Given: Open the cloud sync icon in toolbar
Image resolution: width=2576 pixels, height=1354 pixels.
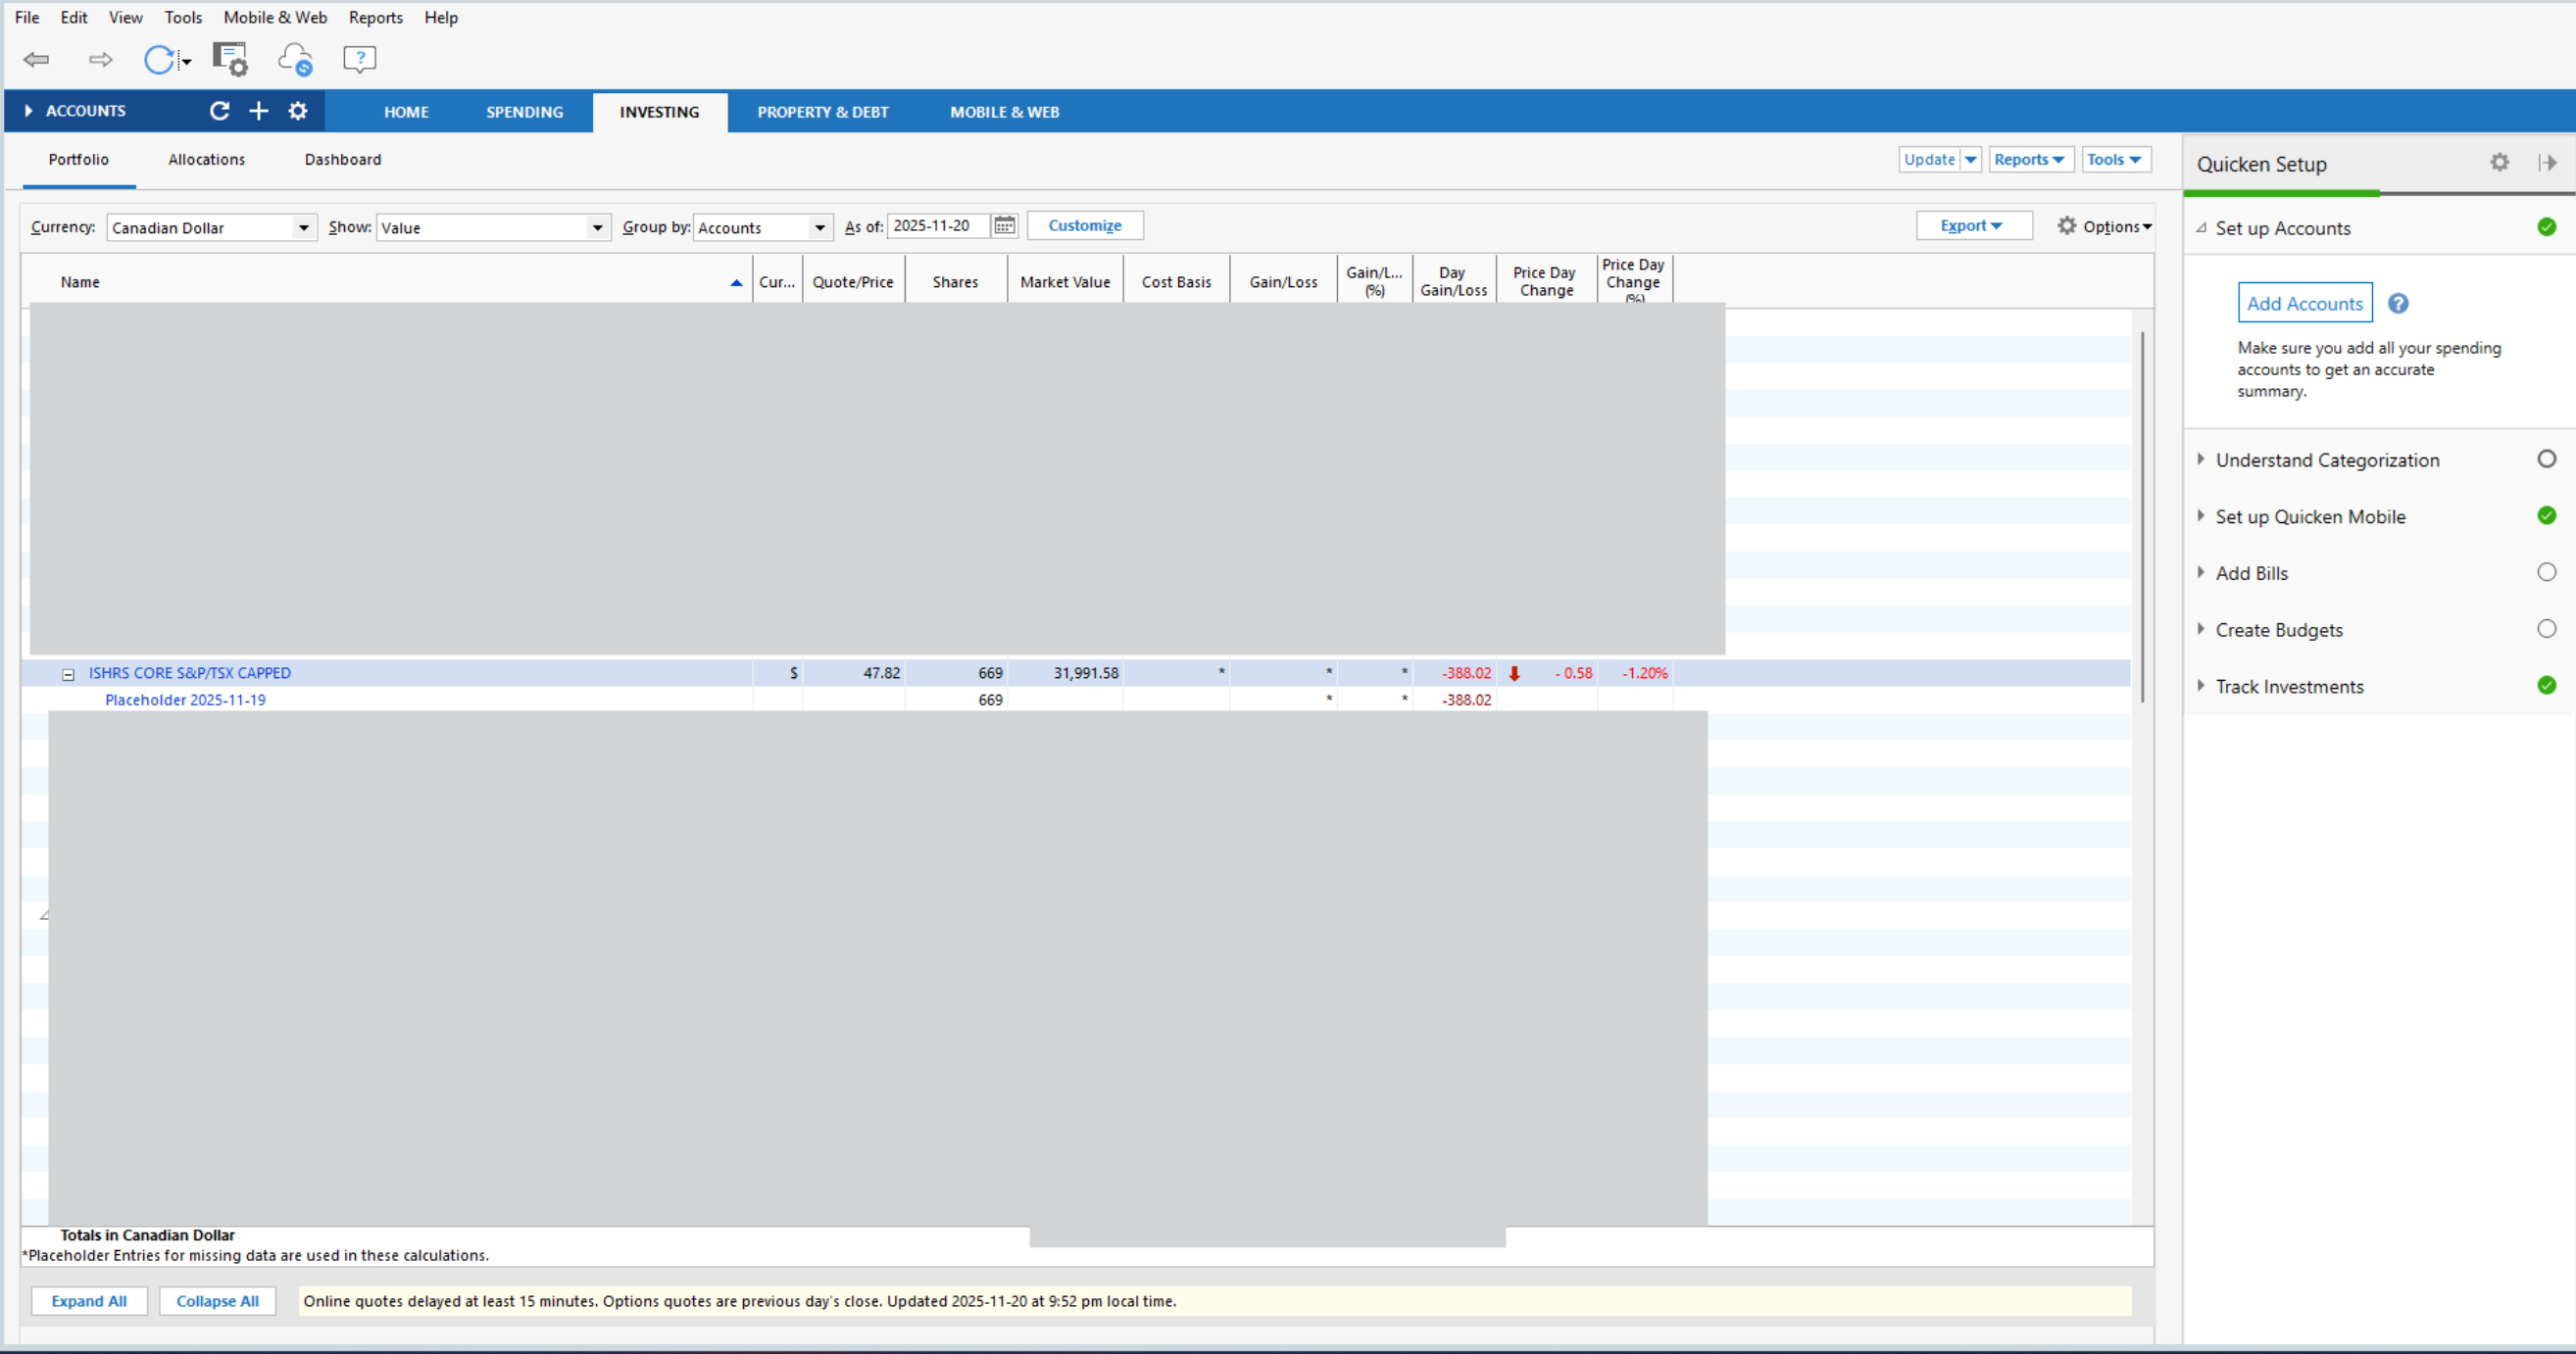Looking at the screenshot, I should (x=295, y=60).
